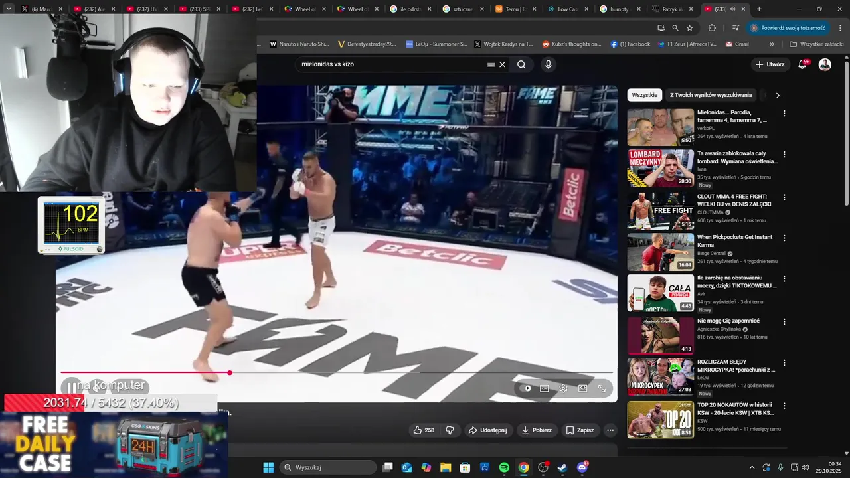The height and width of the screenshot is (478, 850).
Task: Select the Wszystkie filter chip
Action: point(645,95)
